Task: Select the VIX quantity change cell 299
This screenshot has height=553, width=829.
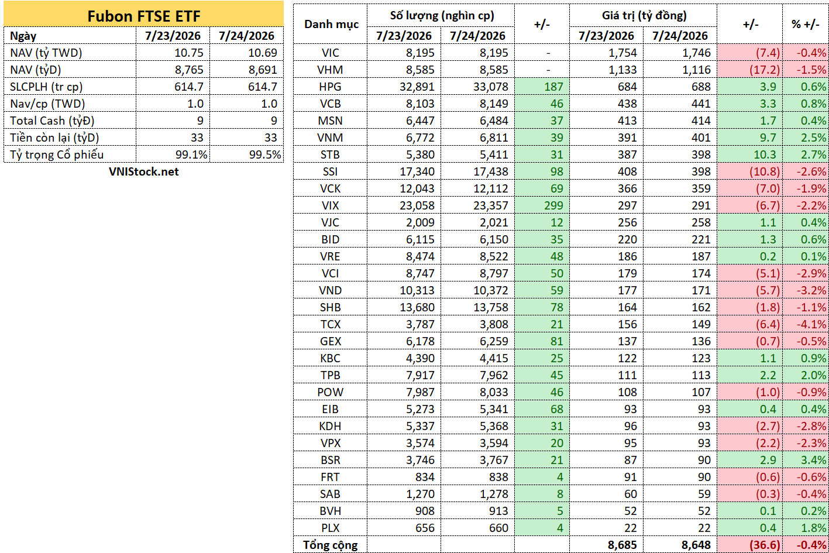Action: [x=542, y=205]
